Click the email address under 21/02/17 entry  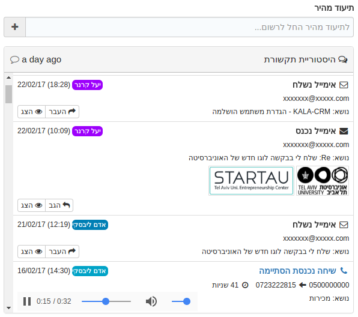tap(316, 238)
